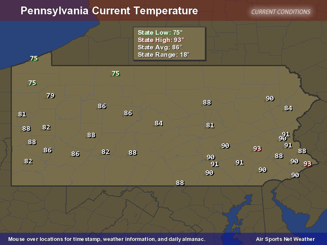Click the red 93 marker between 90 and 88

tap(257, 149)
